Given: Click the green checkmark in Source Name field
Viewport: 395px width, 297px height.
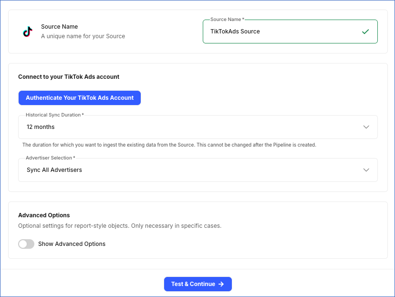Looking at the screenshot, I should coord(365,32).
